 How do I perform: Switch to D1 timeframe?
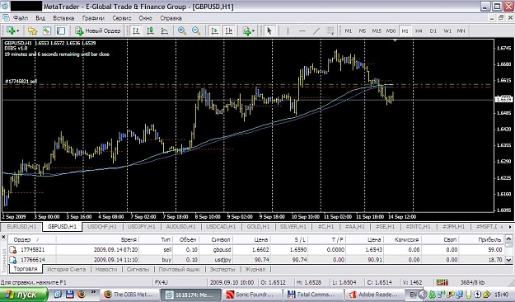[433, 31]
